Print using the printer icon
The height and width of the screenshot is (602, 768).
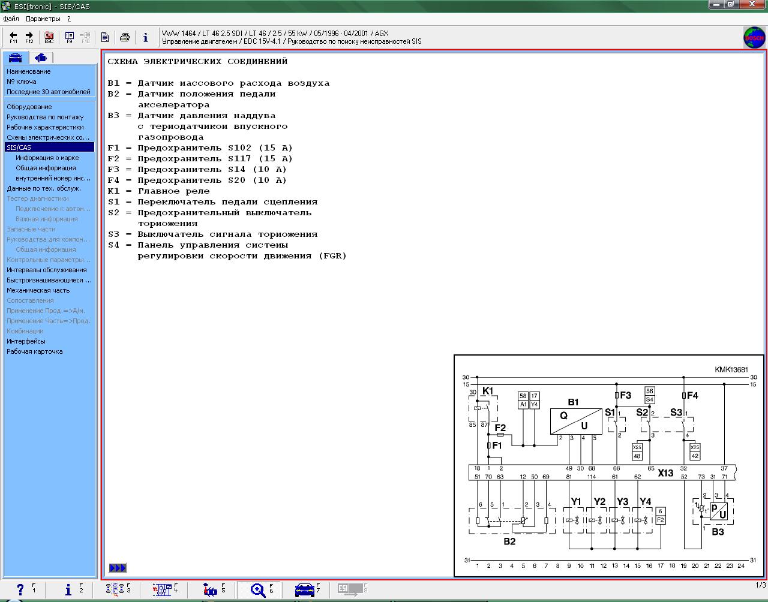(125, 37)
